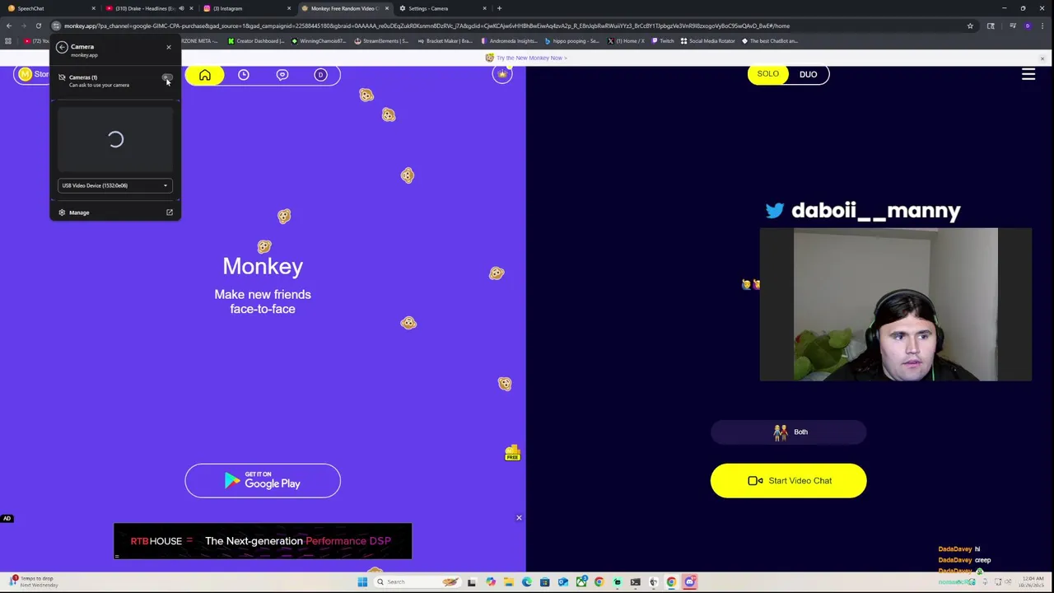
Task: Click the webcam video preview
Action: (x=895, y=305)
